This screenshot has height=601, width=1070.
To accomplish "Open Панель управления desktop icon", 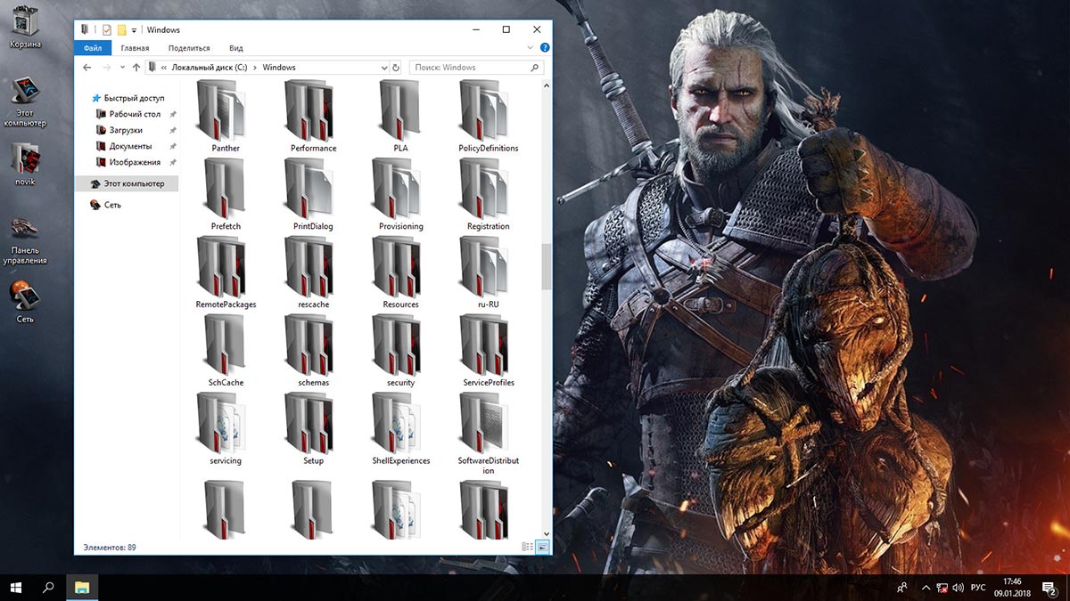I will (x=24, y=239).
